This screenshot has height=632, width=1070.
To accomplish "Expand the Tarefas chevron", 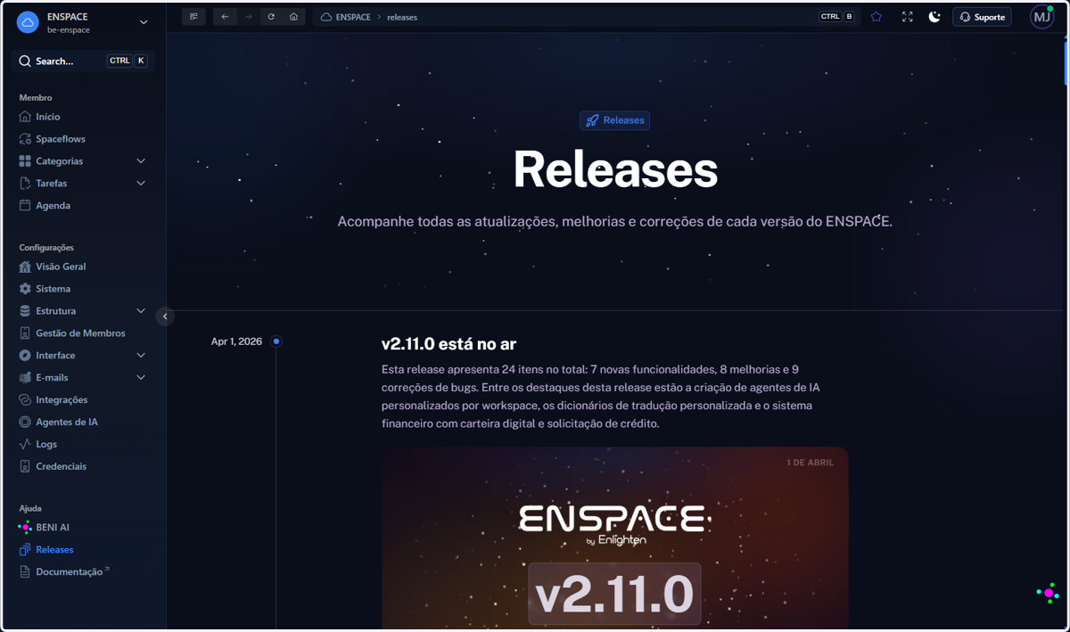I will [x=141, y=184].
